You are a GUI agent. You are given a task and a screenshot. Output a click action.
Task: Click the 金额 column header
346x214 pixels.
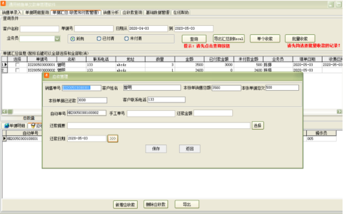(x=189, y=59)
